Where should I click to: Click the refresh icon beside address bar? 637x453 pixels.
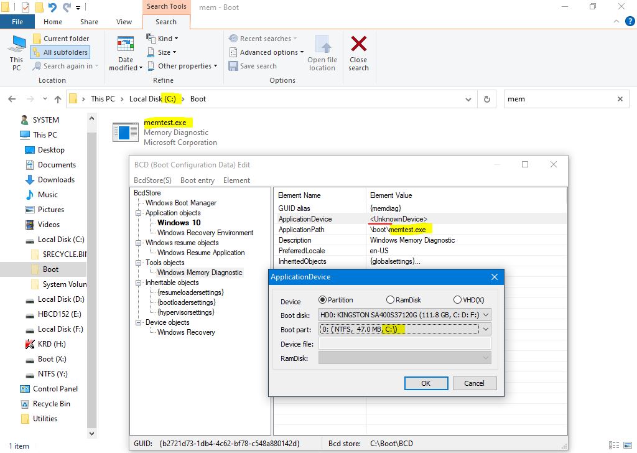tap(487, 99)
